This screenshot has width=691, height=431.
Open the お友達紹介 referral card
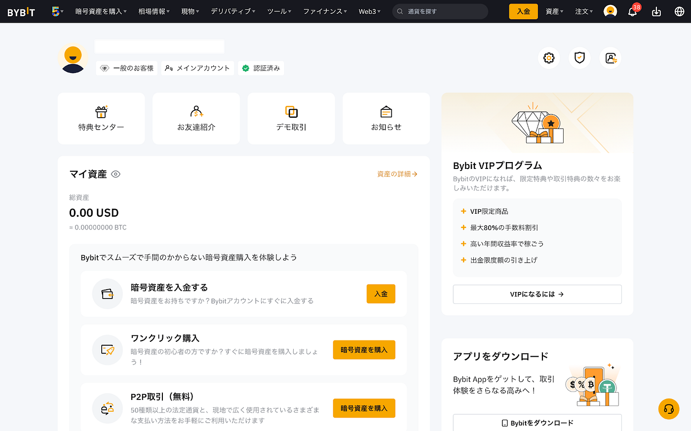click(196, 119)
